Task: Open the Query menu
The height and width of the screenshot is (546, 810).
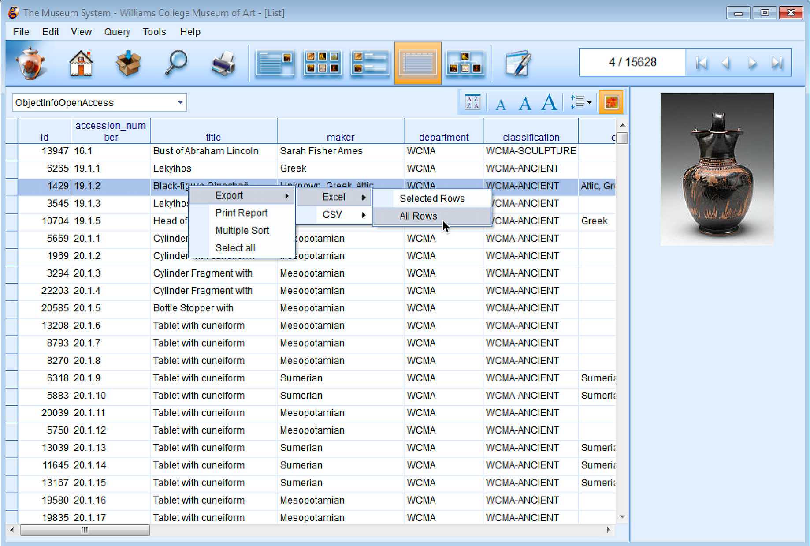Action: click(117, 32)
